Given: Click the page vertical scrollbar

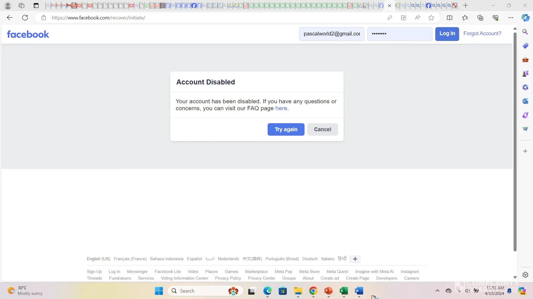Looking at the screenshot, I should tap(515, 141).
